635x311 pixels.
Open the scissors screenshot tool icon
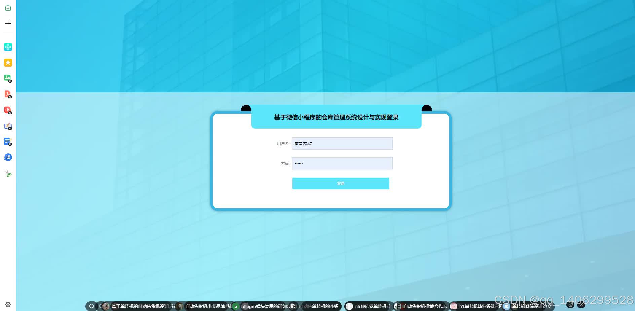click(8, 173)
